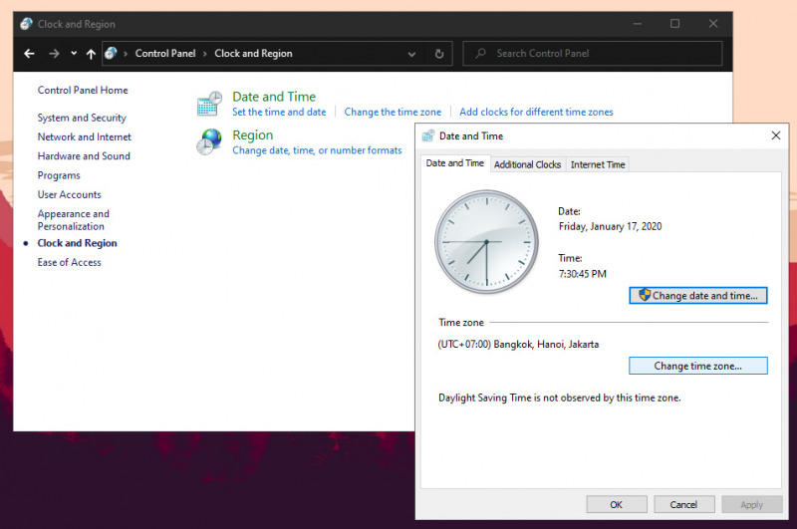Go back using the Back arrow
This screenshot has height=529, width=797.
(x=30, y=54)
